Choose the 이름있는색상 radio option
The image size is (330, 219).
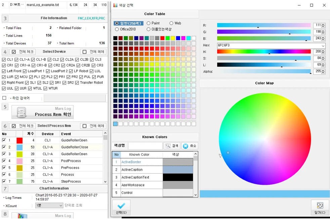[x=149, y=29]
